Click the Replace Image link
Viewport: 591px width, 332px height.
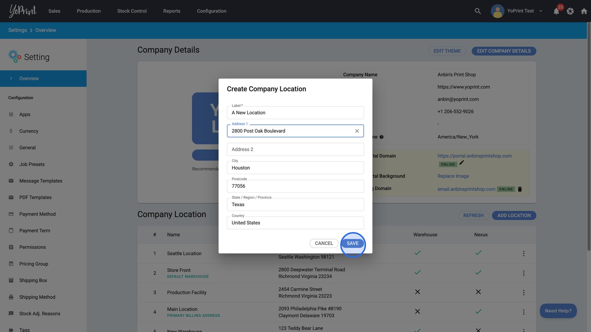[453, 176]
